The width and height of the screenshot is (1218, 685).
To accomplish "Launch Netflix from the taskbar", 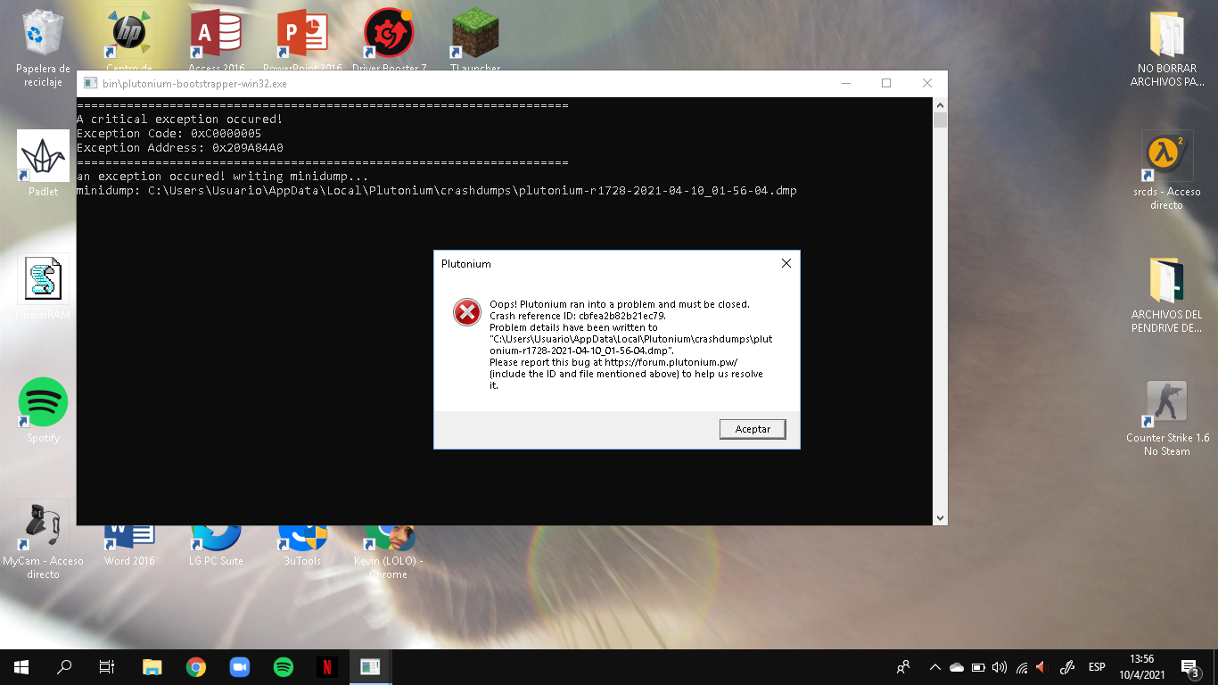I will tap(327, 667).
